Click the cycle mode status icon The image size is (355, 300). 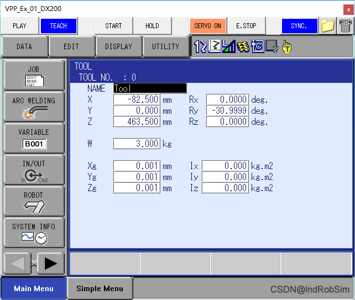coord(258,46)
